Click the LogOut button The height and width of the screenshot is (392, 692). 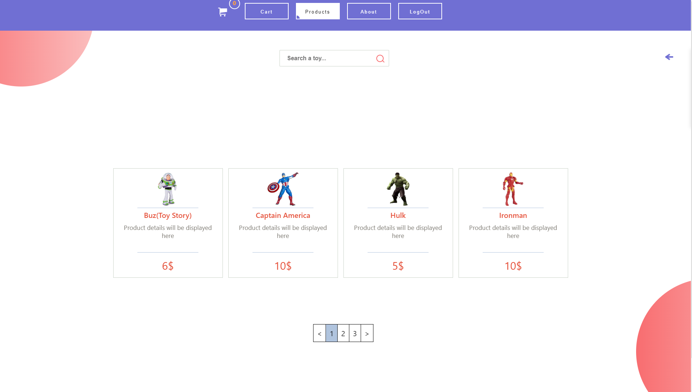420,11
